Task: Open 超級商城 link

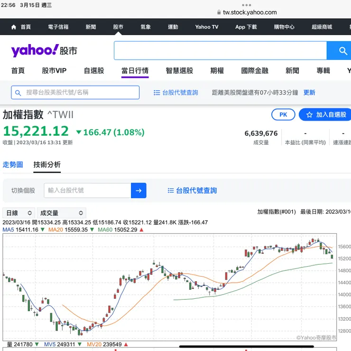Action: (322, 27)
